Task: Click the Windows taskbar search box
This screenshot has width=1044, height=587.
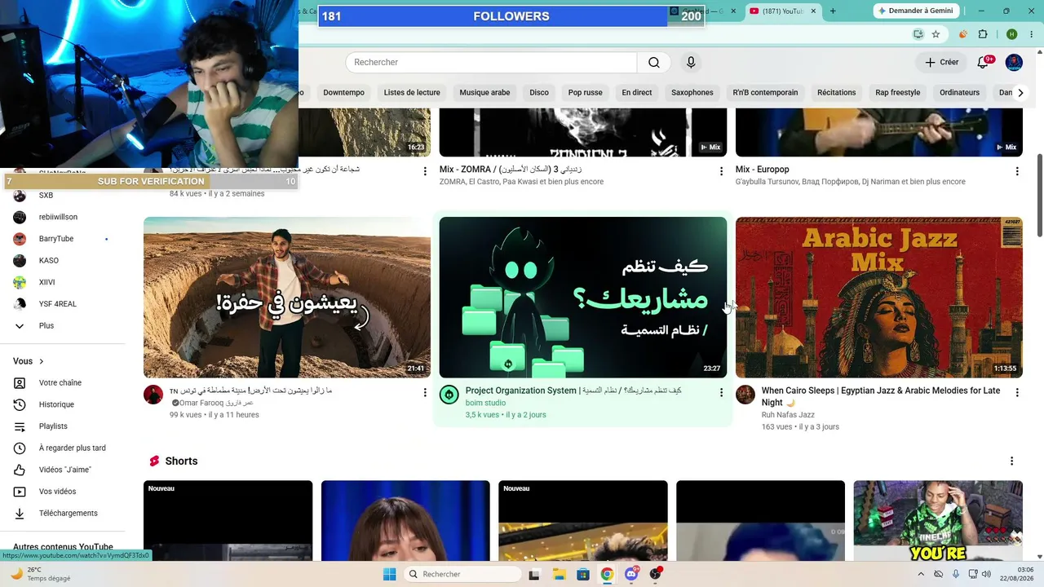Action: point(462,574)
